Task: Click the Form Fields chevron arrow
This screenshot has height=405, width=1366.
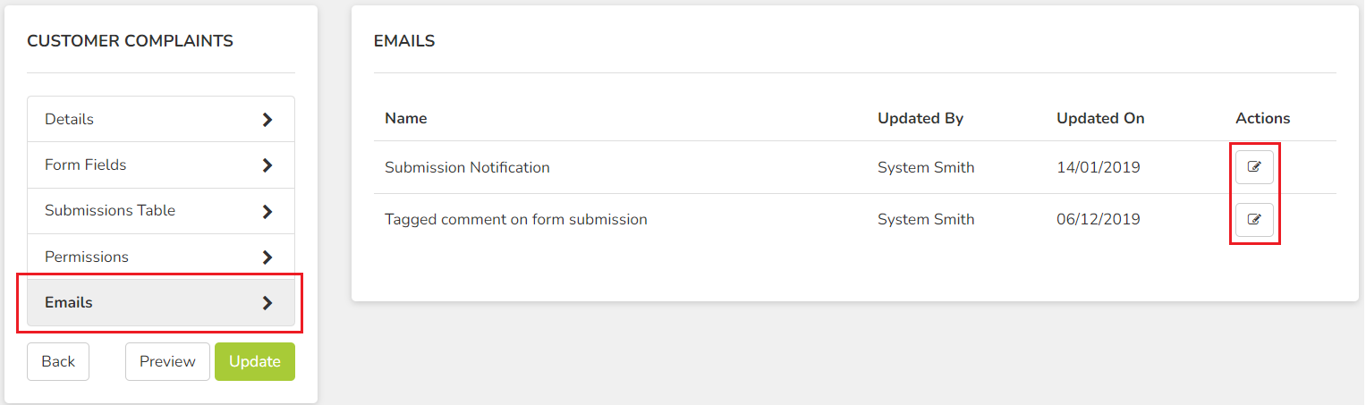Action: tap(267, 165)
